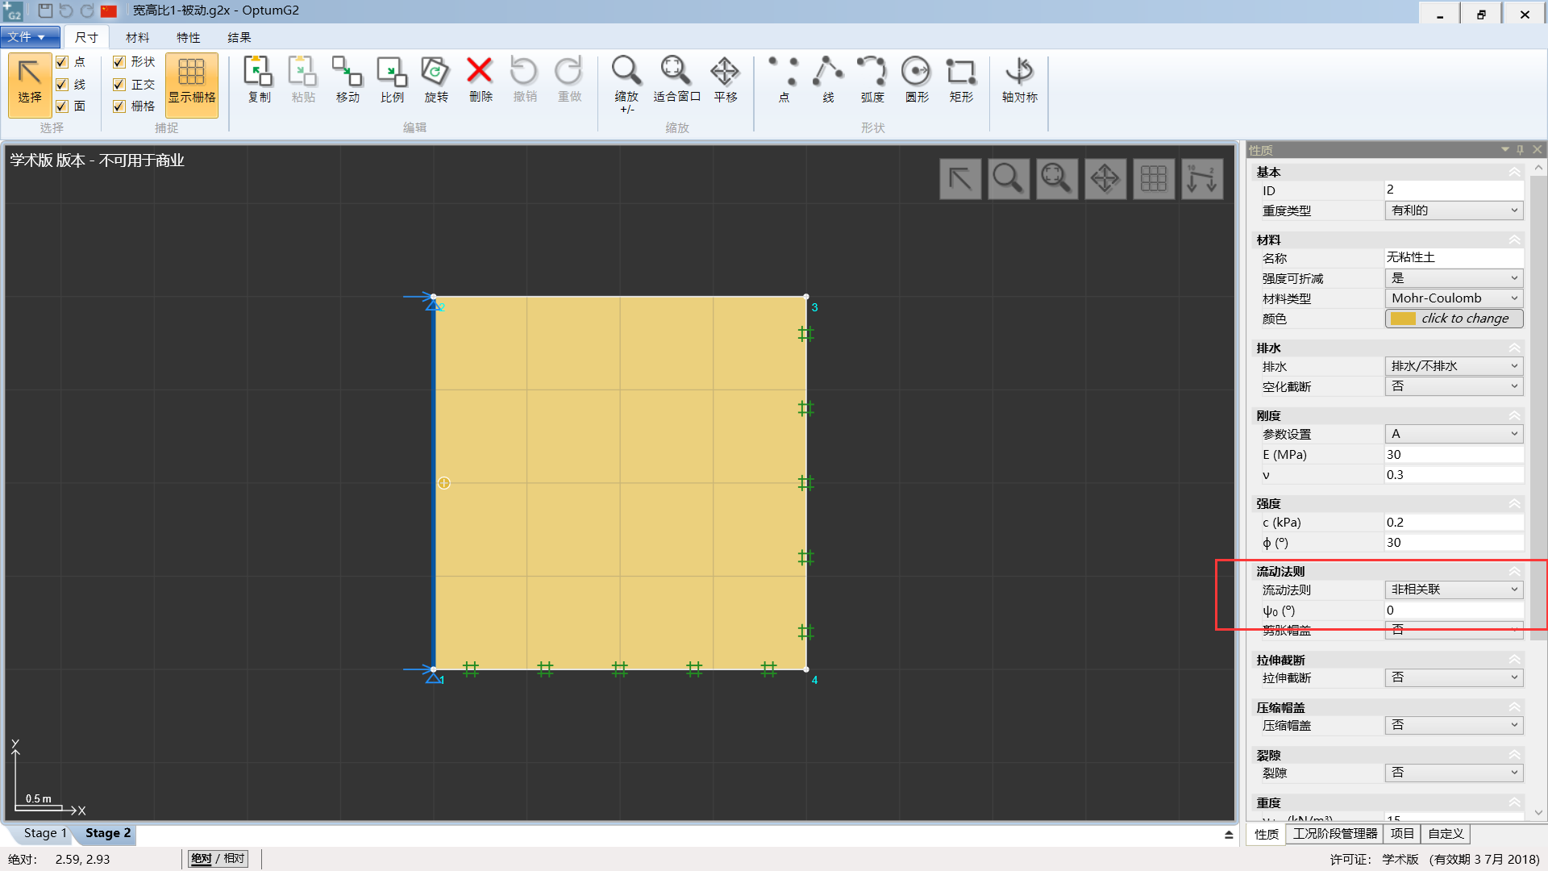The image size is (1548, 871).
Task: Click the 比例 scale tool icon
Action: coord(392,80)
